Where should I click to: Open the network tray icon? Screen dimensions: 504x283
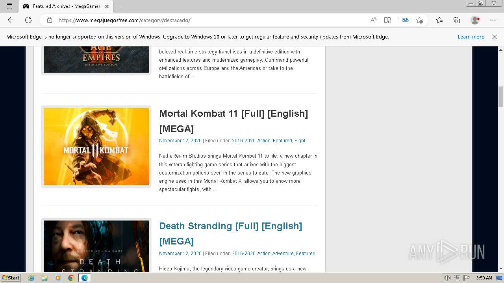coord(457,278)
